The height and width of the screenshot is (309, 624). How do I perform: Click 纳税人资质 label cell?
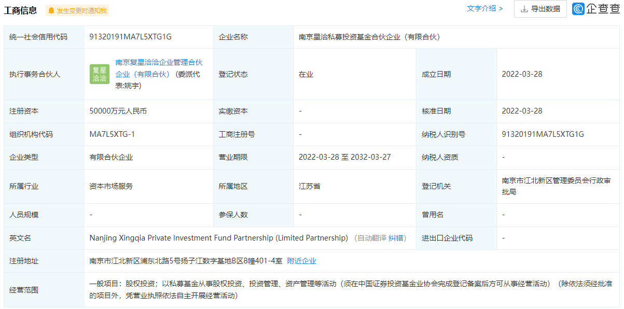pyautogui.click(x=456, y=157)
